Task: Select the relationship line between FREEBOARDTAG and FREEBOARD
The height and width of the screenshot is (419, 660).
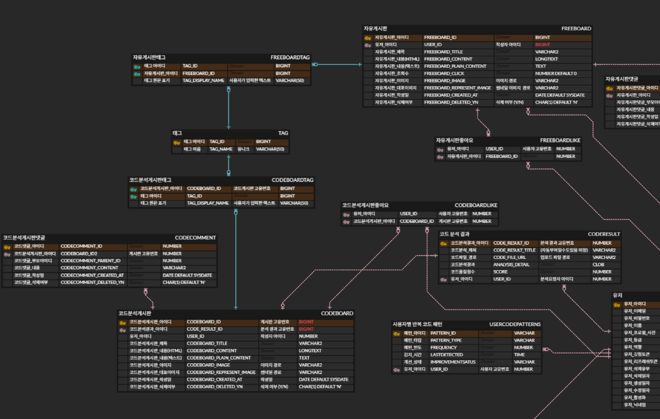Action: (337, 64)
